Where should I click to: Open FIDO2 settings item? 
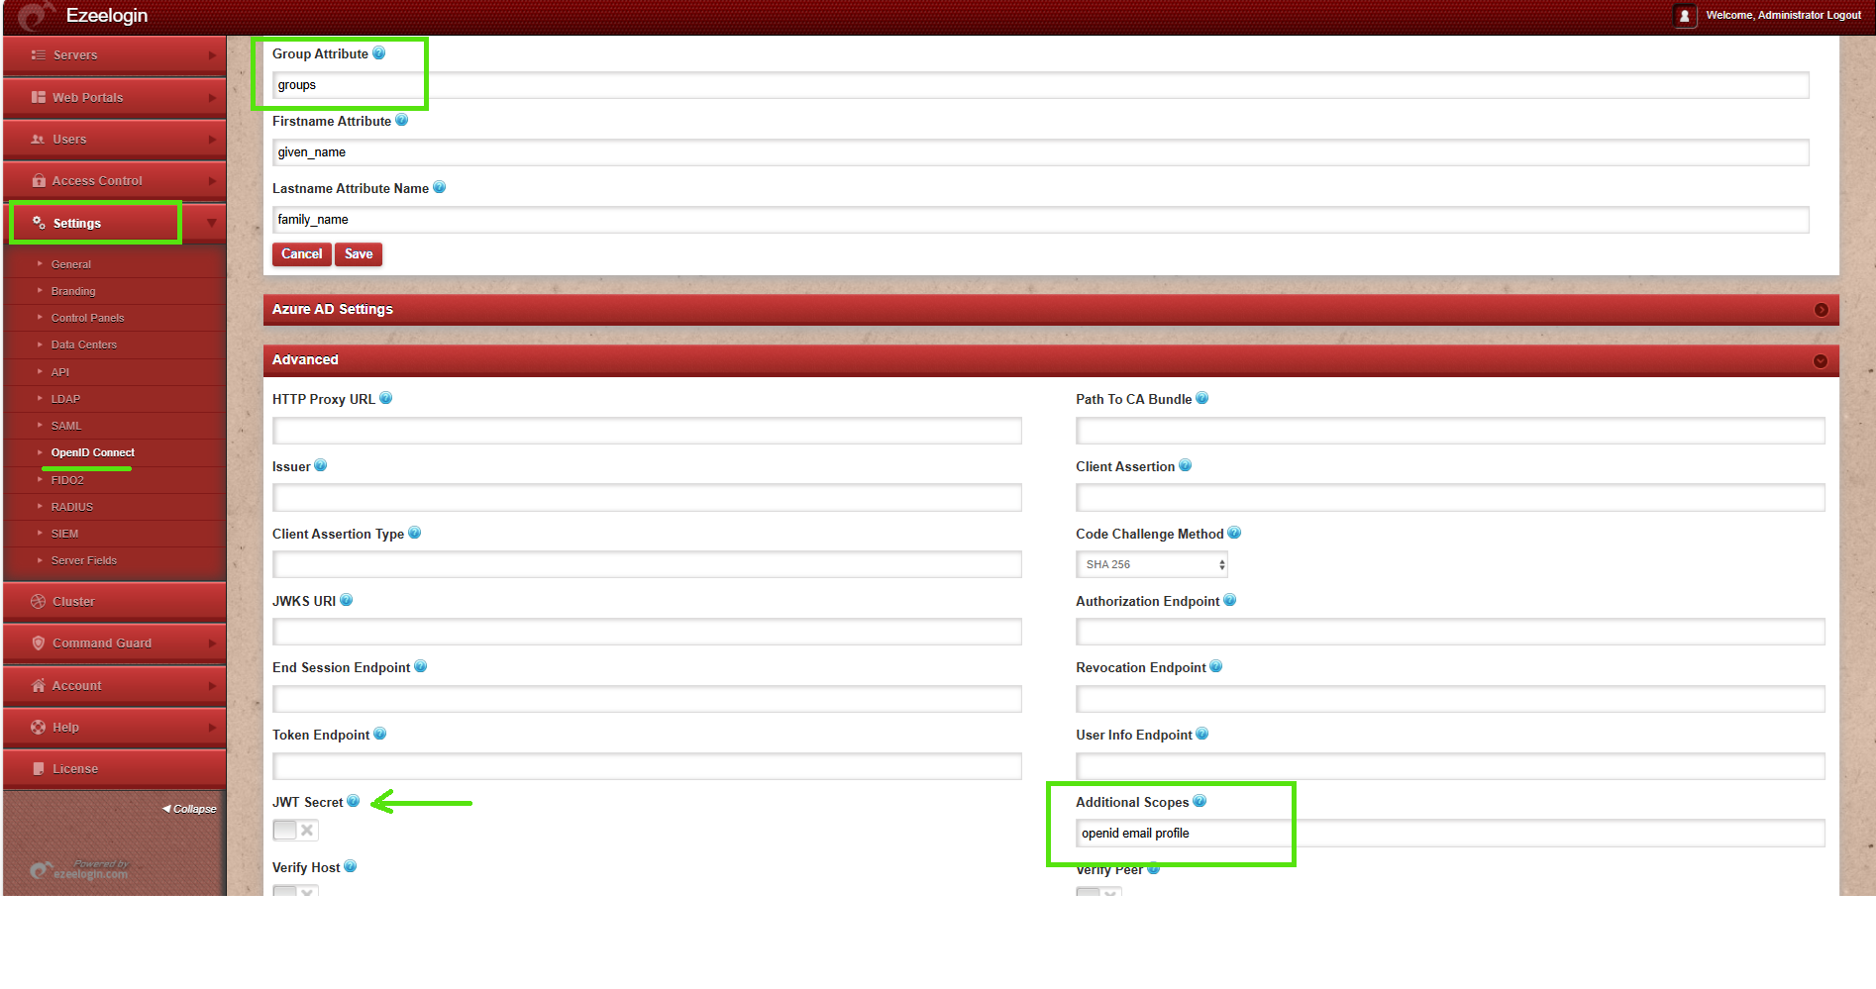[x=67, y=480]
